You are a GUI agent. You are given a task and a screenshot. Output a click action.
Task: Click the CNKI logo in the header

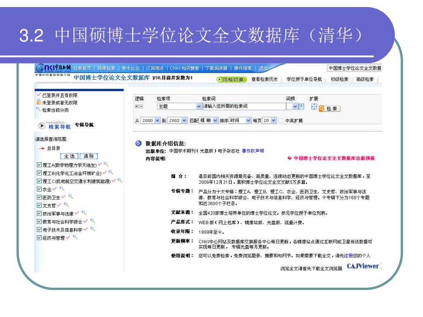click(53, 68)
